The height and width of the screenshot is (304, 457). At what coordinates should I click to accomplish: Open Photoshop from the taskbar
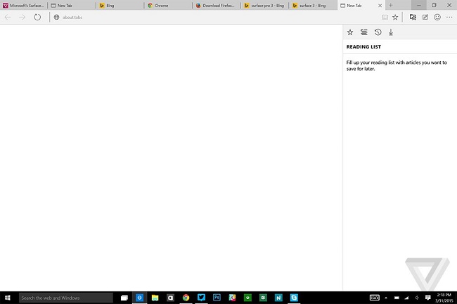coord(217,298)
